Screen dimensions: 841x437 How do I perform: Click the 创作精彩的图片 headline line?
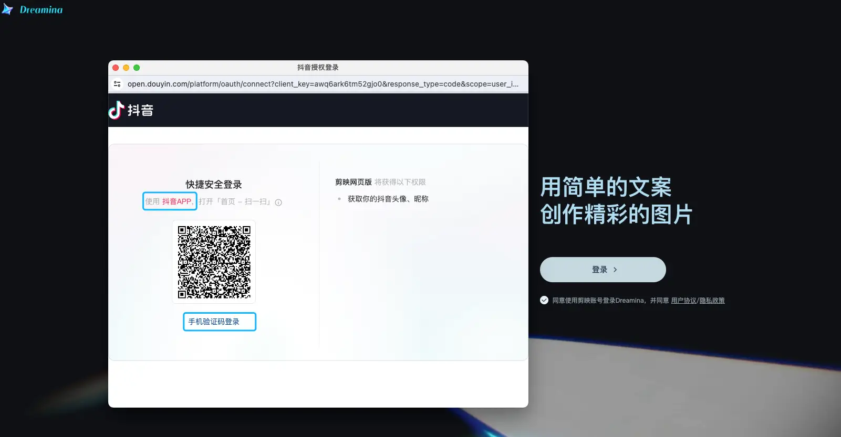tap(617, 215)
